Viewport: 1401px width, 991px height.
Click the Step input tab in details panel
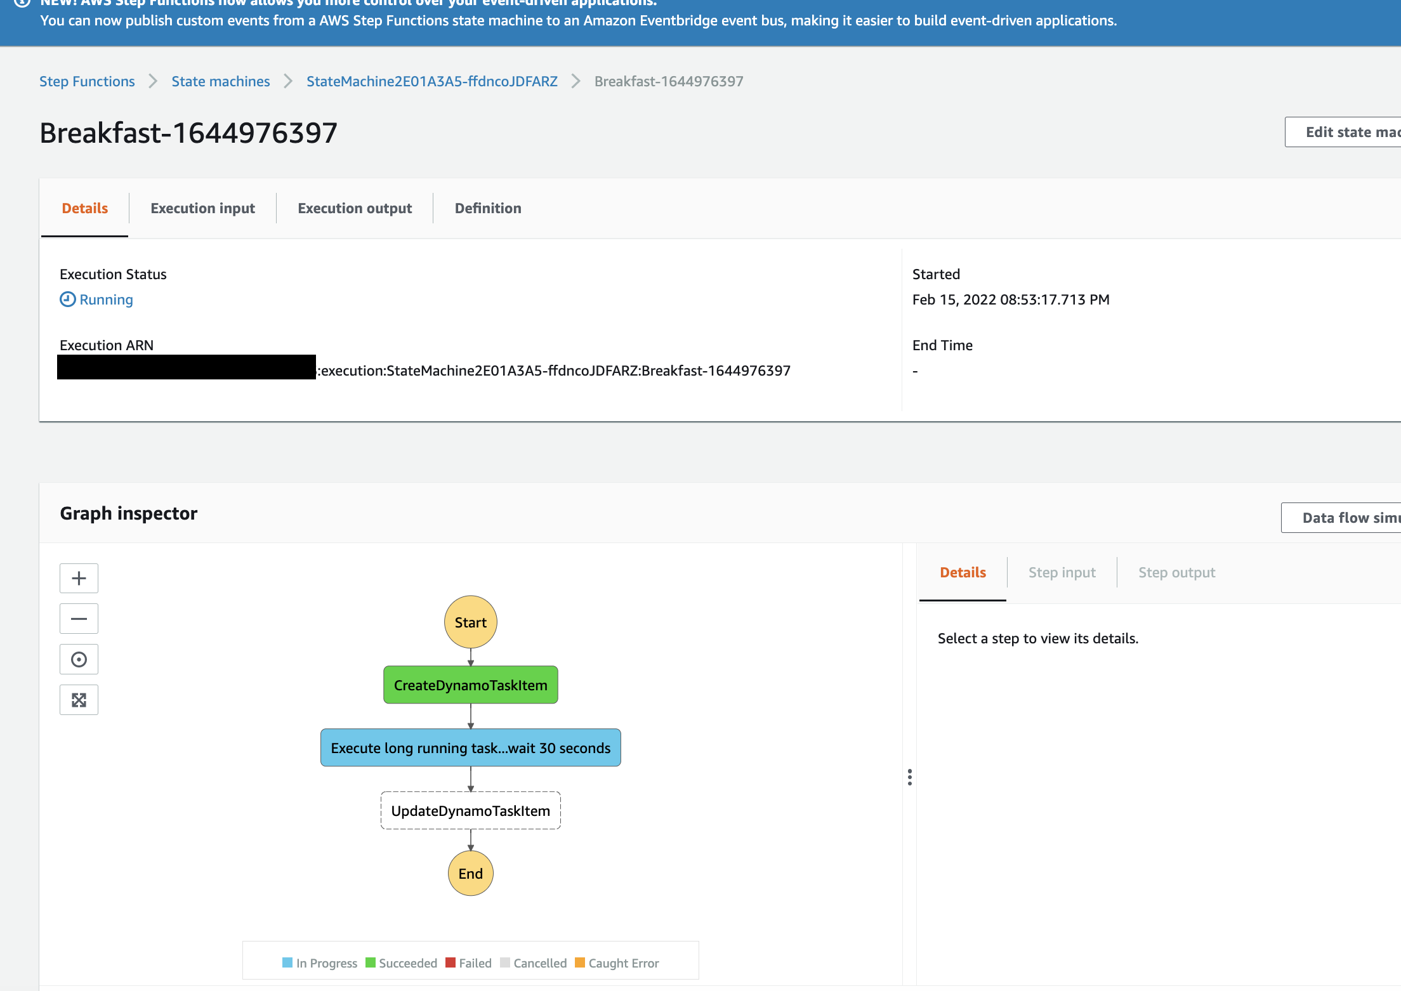click(x=1061, y=572)
